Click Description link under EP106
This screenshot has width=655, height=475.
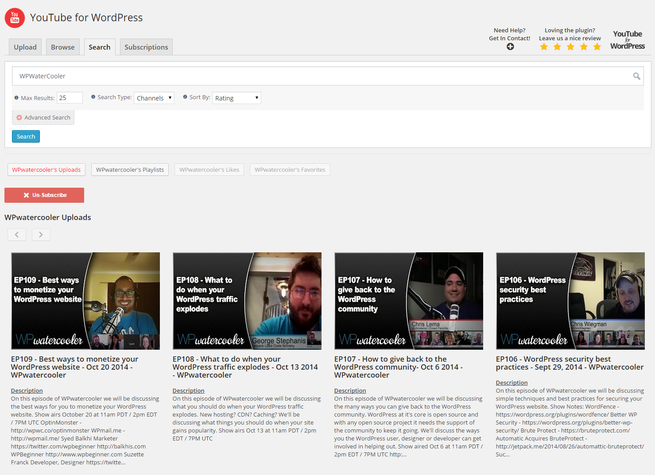(x=512, y=383)
